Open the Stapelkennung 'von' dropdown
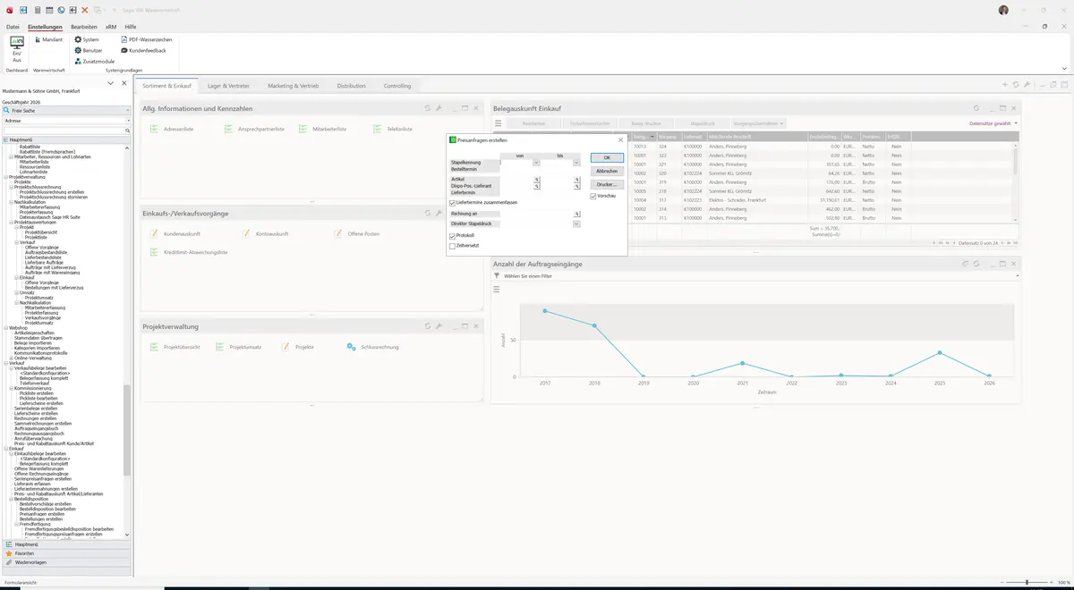Viewport: 1074px width, 590px height. [x=536, y=163]
